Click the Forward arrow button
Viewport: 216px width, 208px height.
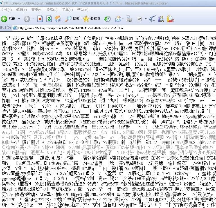pyautogui.click(x=26, y=19)
